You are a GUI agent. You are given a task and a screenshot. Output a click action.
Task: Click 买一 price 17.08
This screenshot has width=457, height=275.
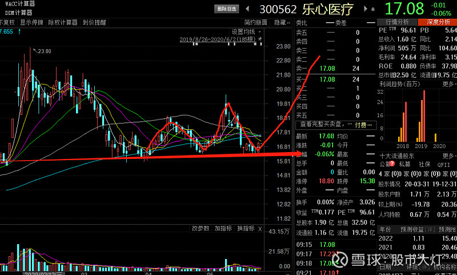click(327, 79)
